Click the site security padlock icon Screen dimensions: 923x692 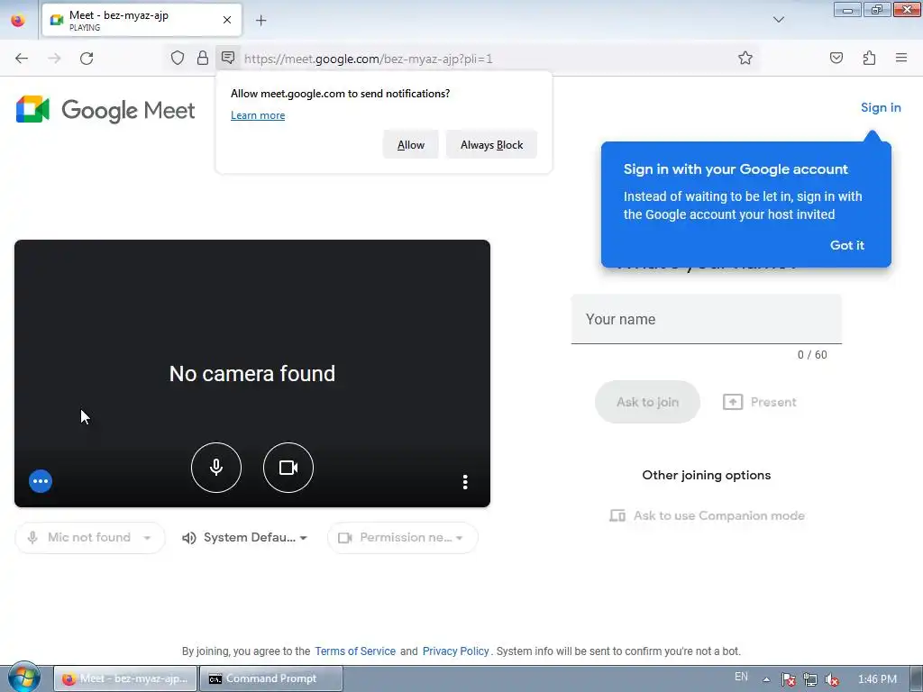pyautogui.click(x=203, y=58)
